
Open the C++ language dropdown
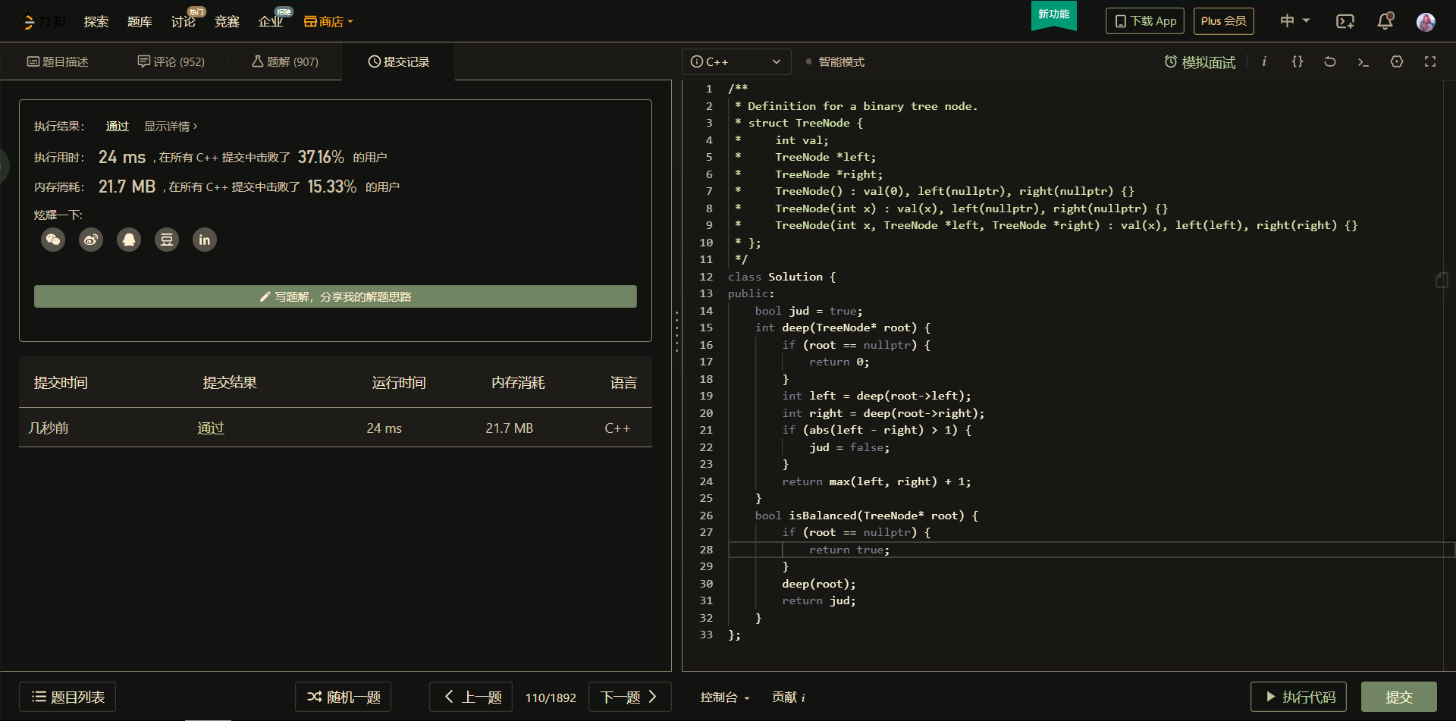(736, 61)
